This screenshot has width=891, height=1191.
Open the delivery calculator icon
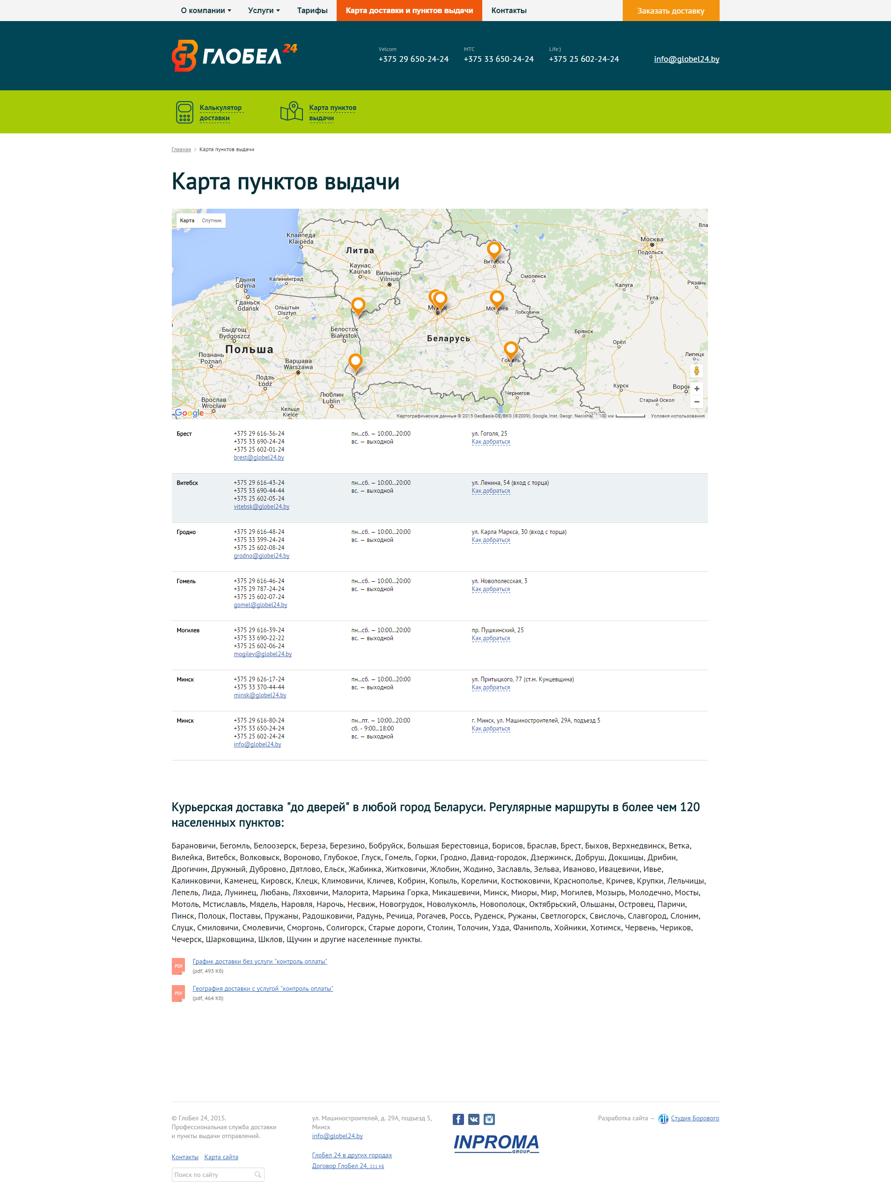pos(184,112)
